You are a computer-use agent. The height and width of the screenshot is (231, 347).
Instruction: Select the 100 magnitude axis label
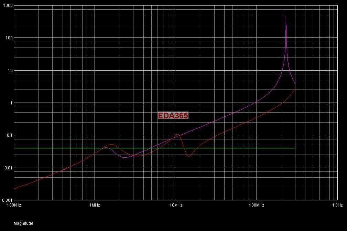(9, 38)
